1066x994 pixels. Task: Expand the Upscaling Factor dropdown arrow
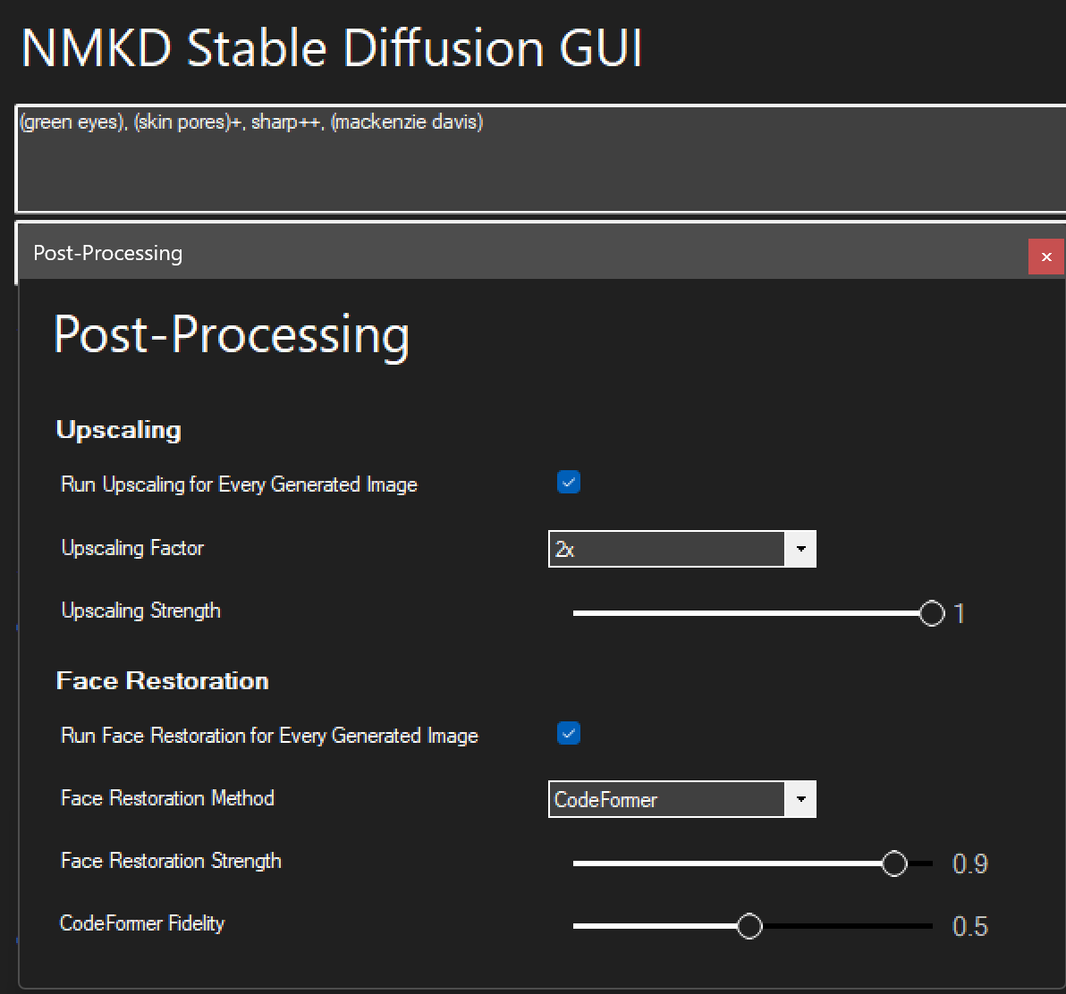800,549
